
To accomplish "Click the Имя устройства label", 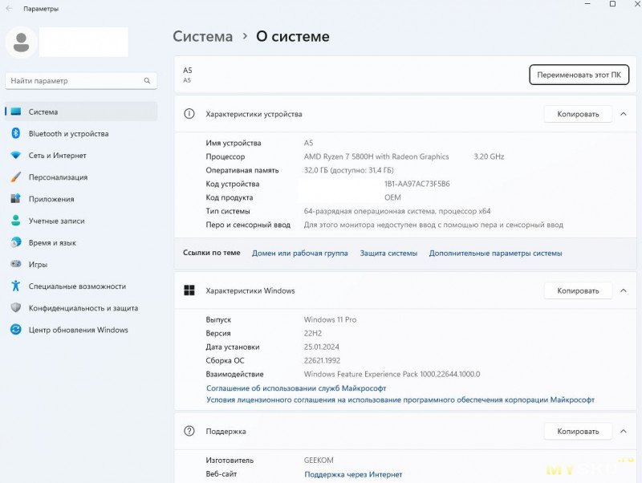I will click(234, 143).
